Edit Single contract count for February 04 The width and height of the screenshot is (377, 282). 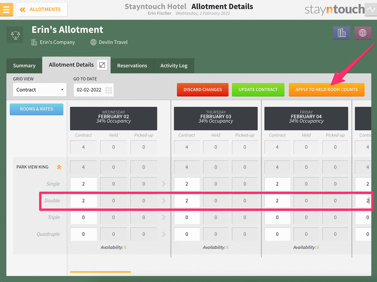click(x=277, y=184)
